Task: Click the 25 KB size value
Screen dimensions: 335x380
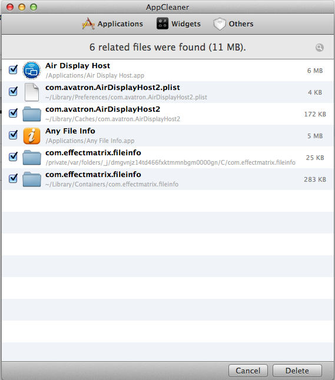Action: [x=315, y=158]
